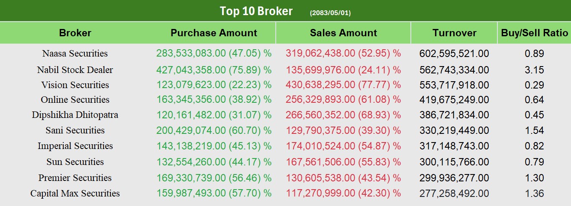Click the Turnover column header
This screenshot has height=206, width=571.
click(454, 33)
